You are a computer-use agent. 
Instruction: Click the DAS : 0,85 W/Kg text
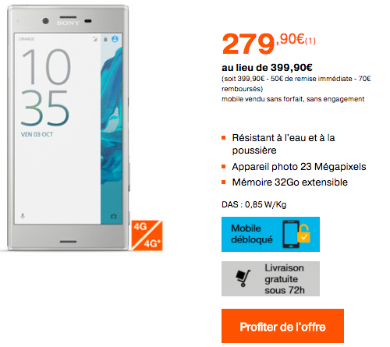pyautogui.click(x=254, y=204)
